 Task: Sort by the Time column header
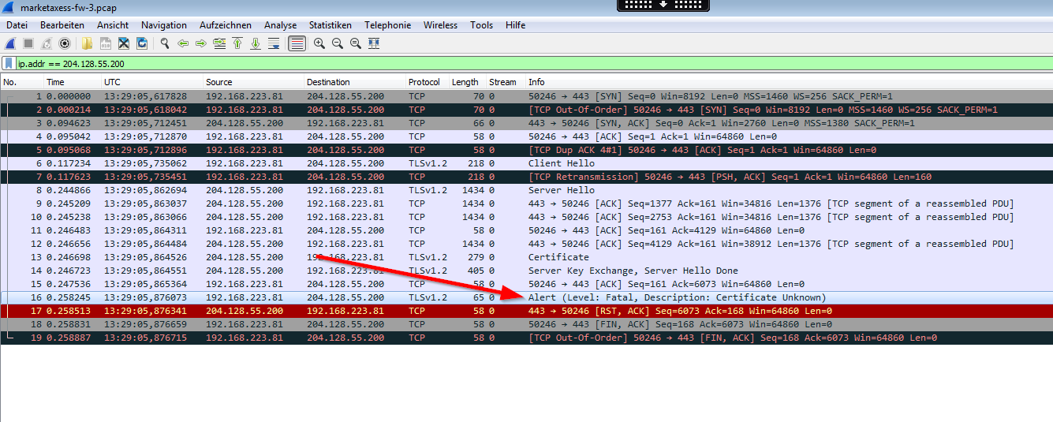(x=72, y=82)
